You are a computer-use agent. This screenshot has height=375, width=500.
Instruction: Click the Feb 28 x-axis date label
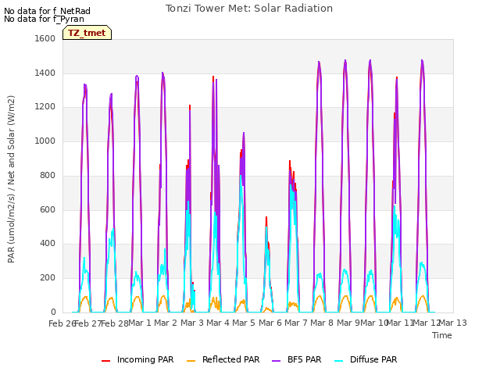[x=114, y=323]
